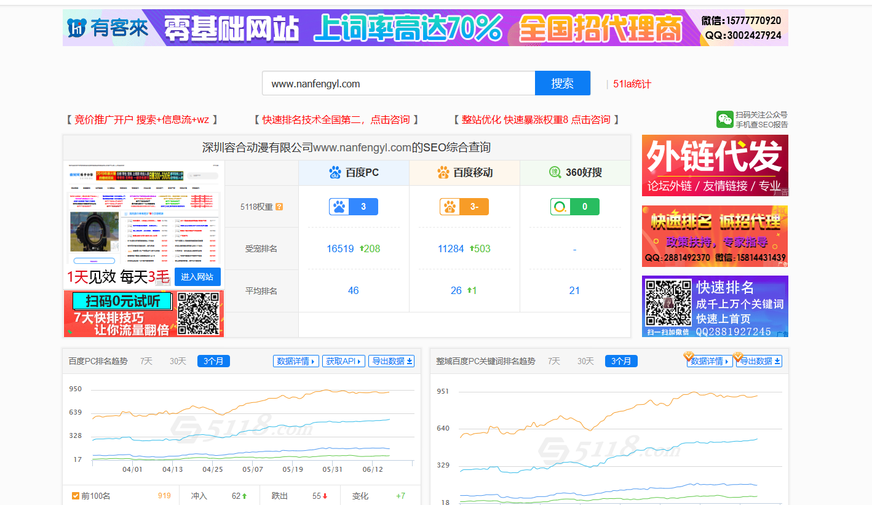Click the domain search input field

click(398, 84)
